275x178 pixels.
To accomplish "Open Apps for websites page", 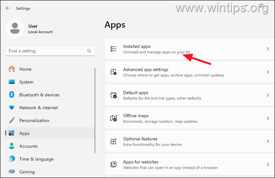I will pos(190,165).
